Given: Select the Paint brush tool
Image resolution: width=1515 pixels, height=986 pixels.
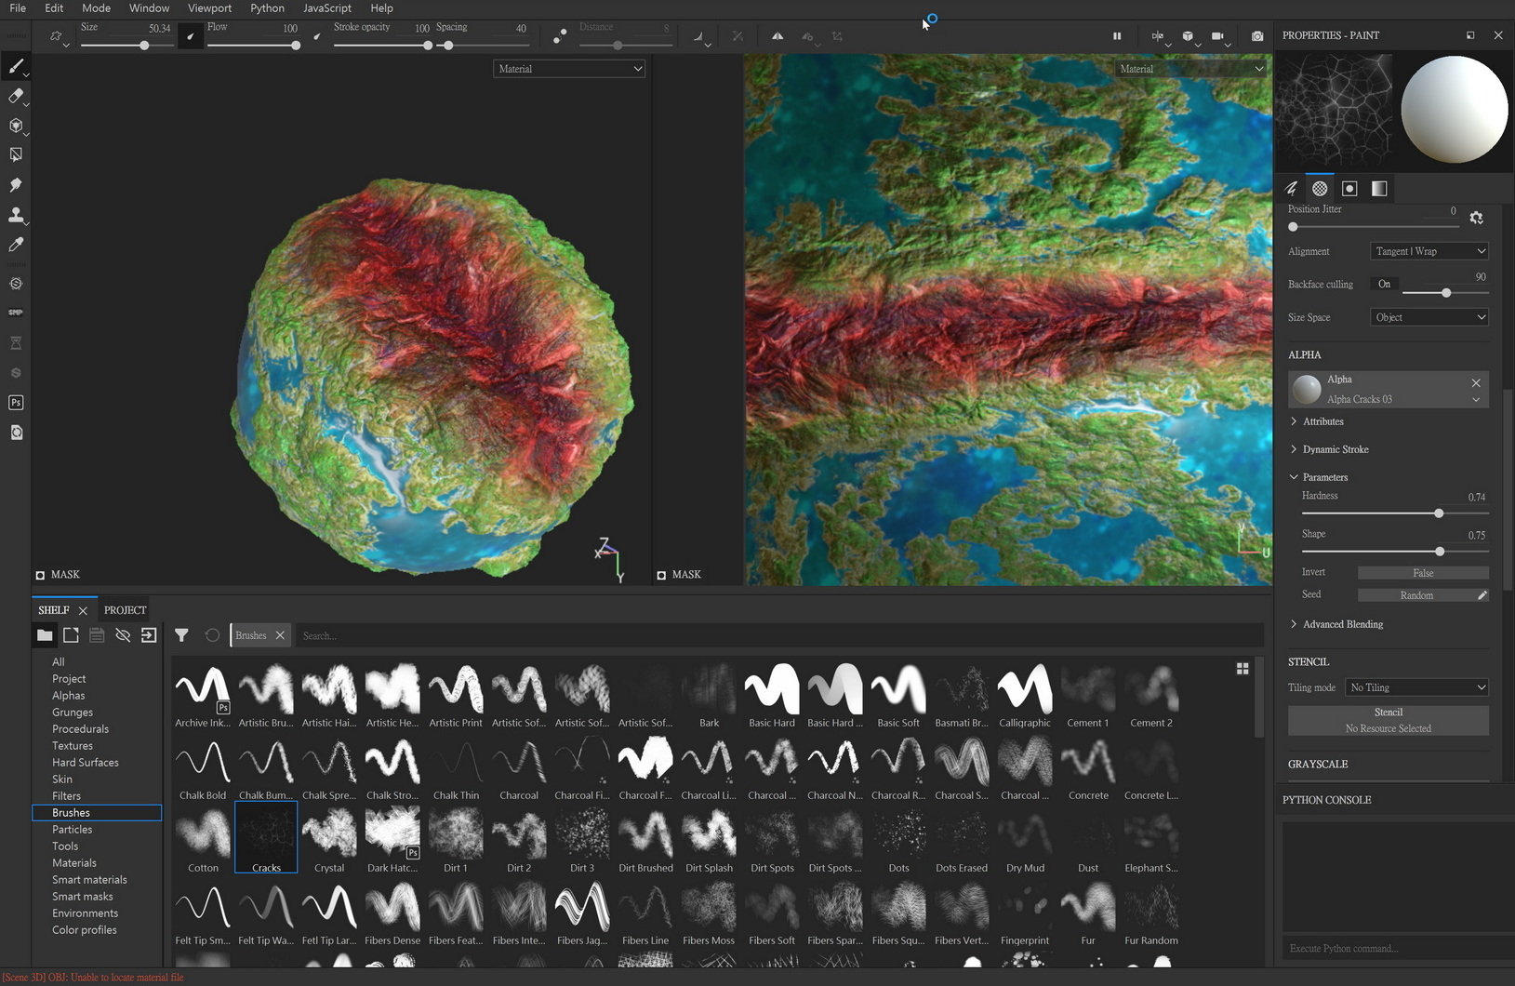Looking at the screenshot, I should [15, 66].
